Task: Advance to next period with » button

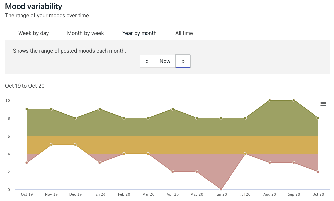Action: (x=183, y=61)
